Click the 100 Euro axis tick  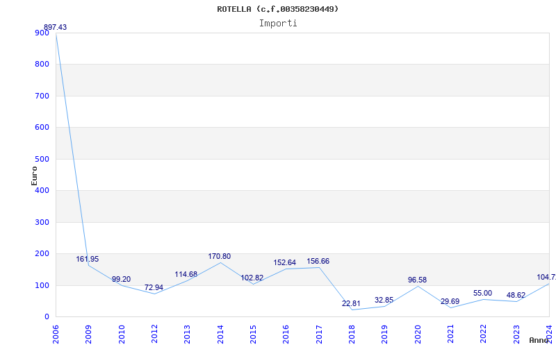point(42,285)
